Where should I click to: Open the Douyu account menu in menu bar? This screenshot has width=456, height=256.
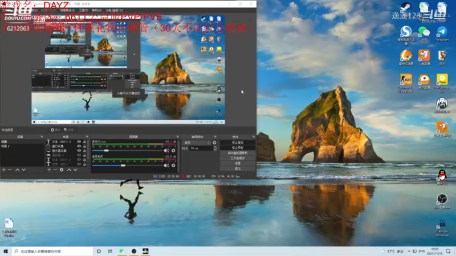click(x=114, y=10)
